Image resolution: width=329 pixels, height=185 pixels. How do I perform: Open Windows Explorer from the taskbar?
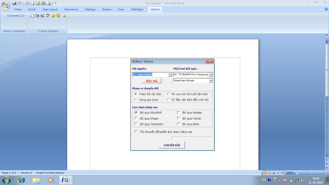pos(36,180)
